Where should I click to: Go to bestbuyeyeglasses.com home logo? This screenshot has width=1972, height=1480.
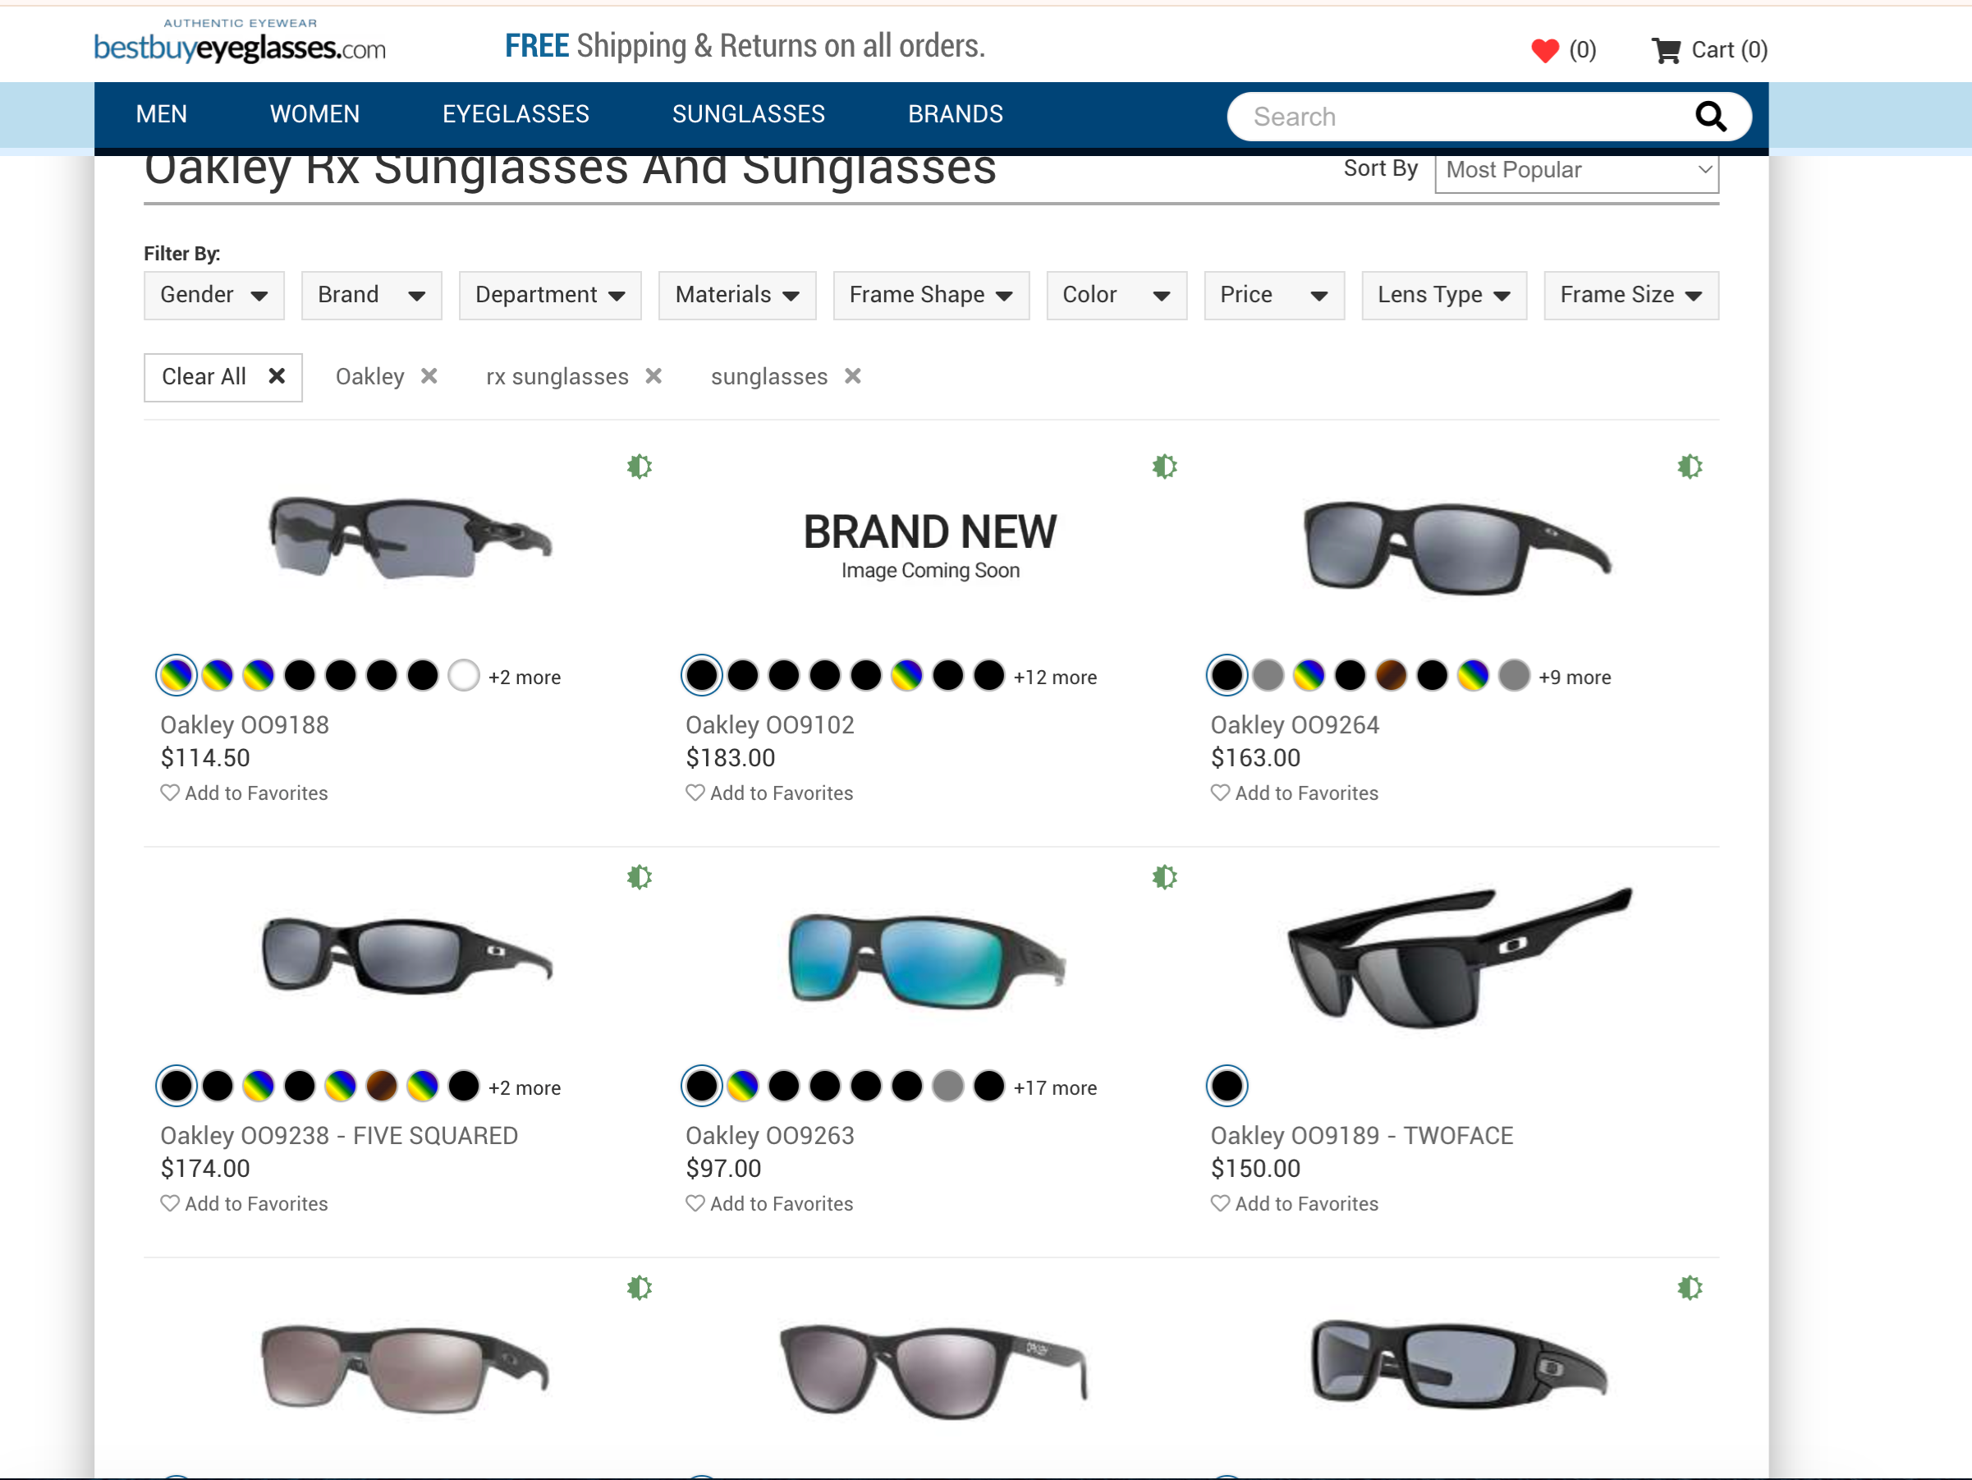pyautogui.click(x=240, y=41)
